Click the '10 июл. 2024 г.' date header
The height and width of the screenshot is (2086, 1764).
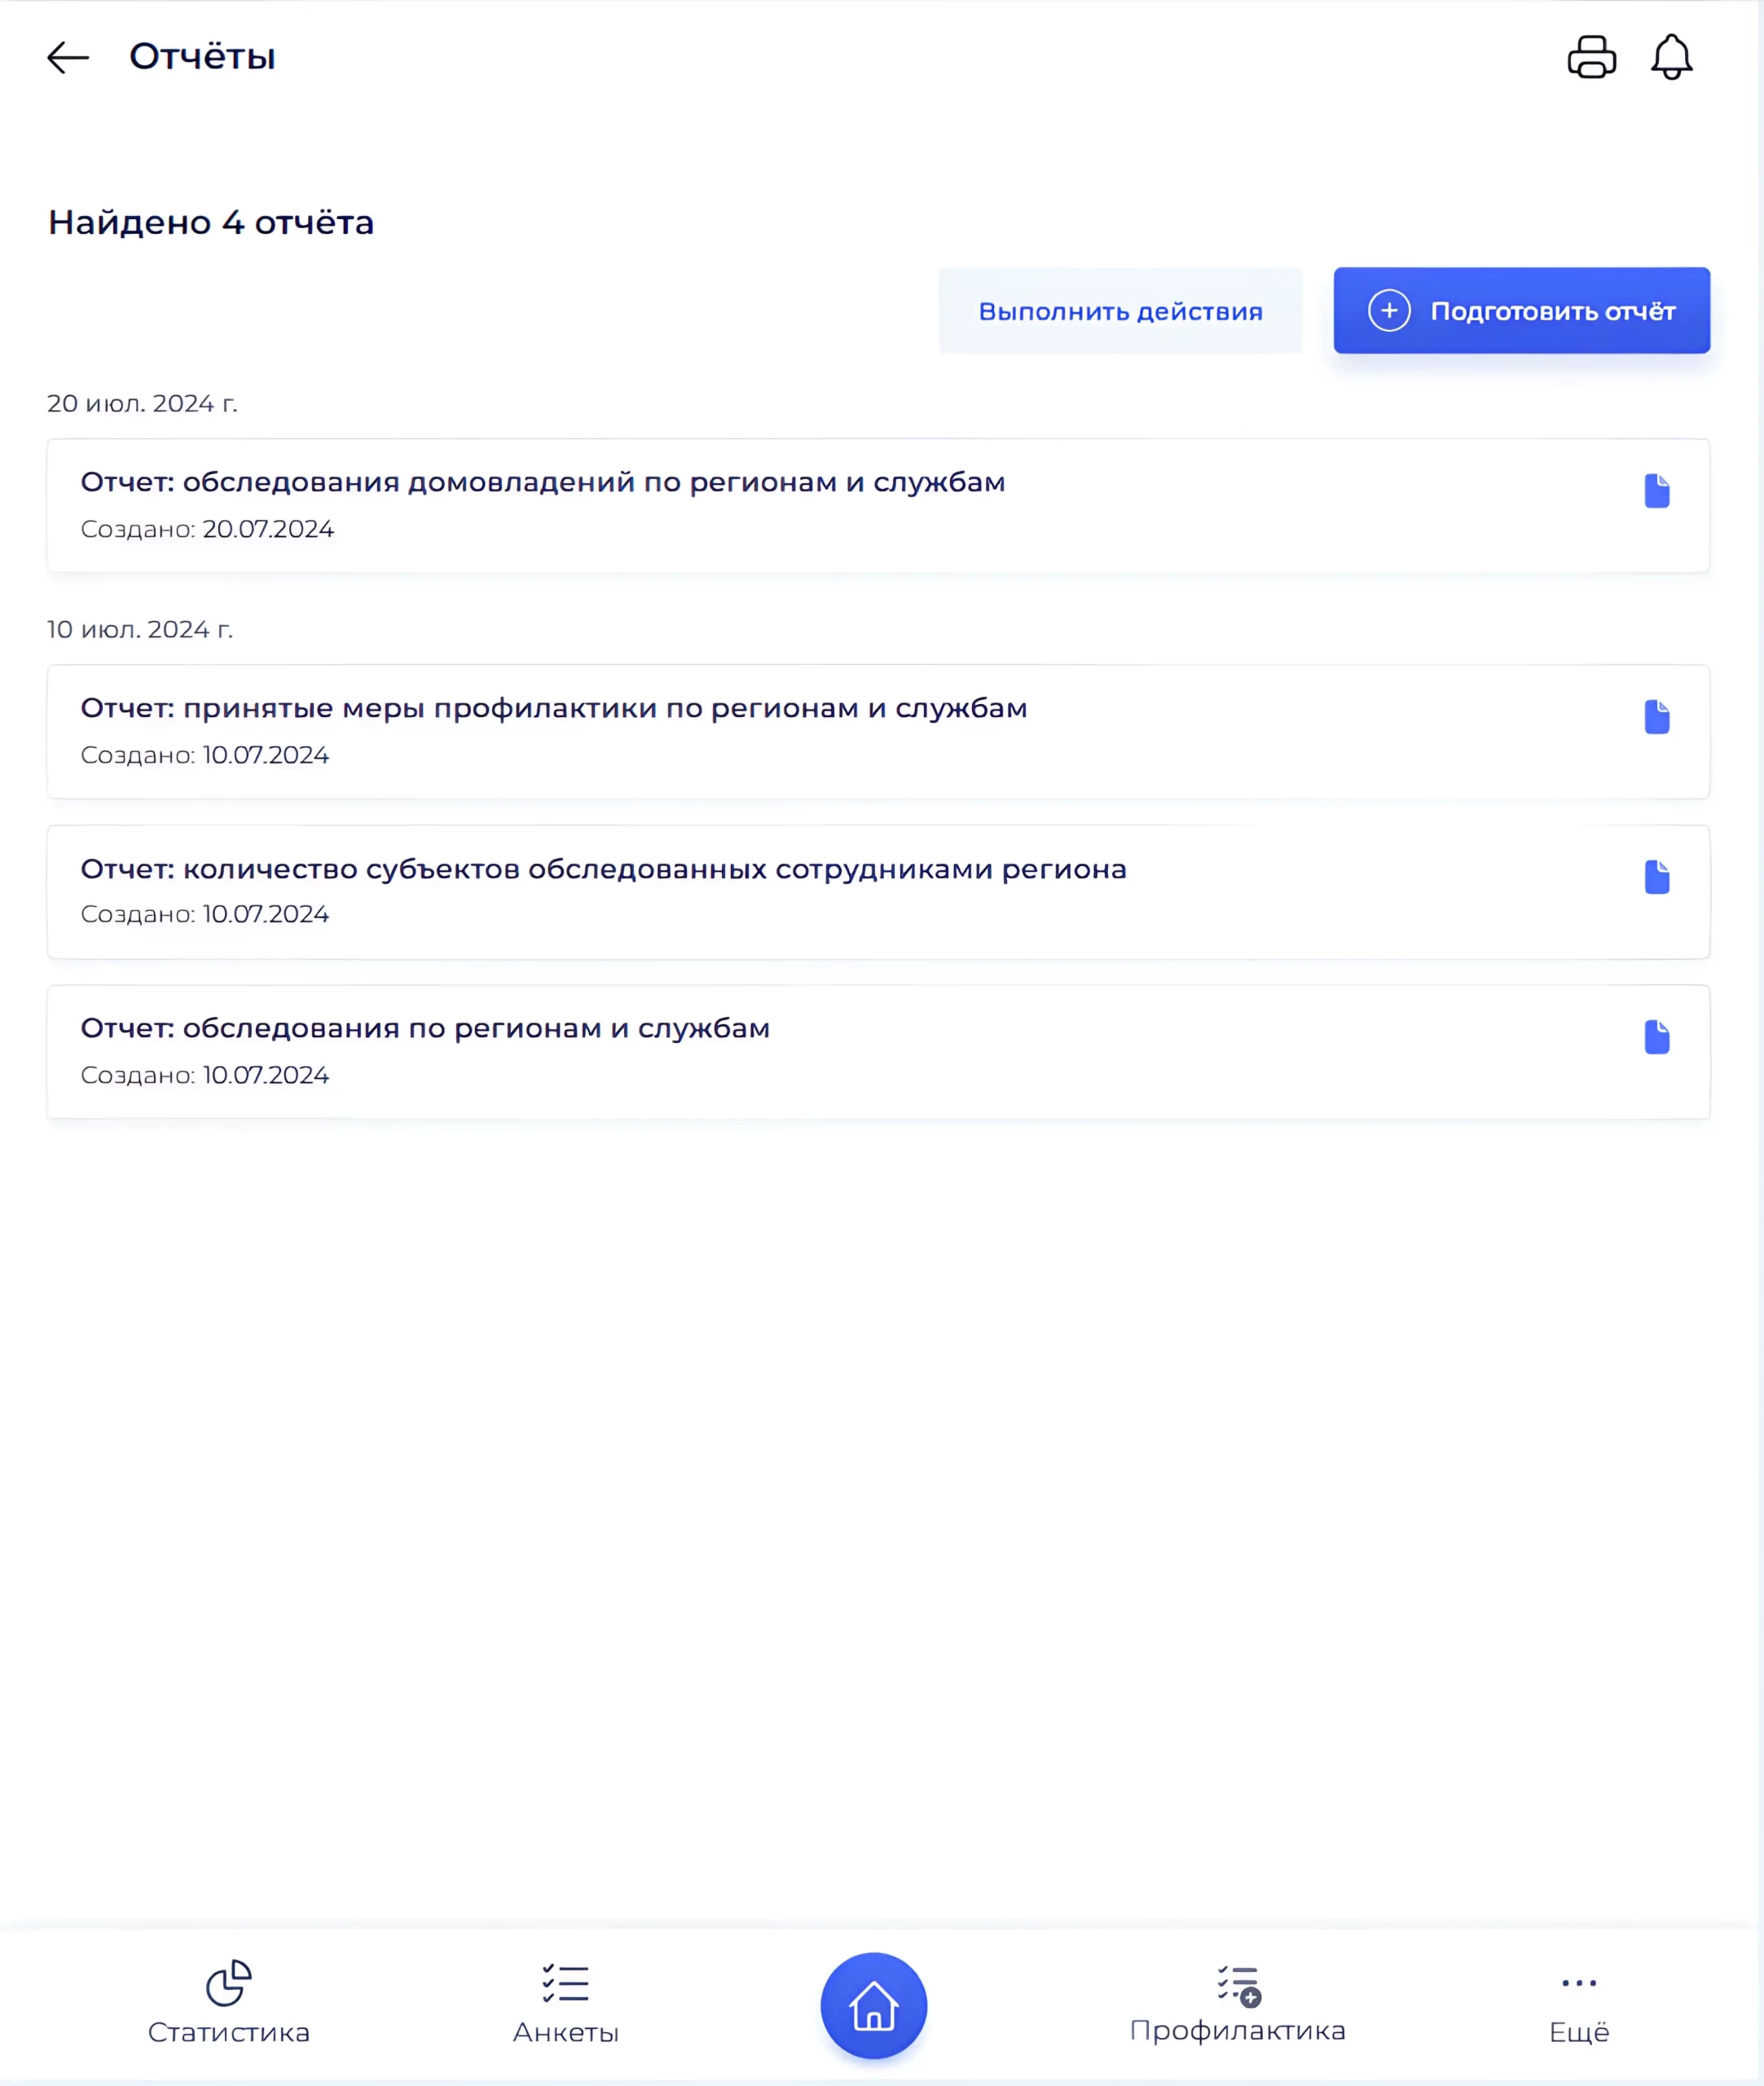click(x=140, y=629)
